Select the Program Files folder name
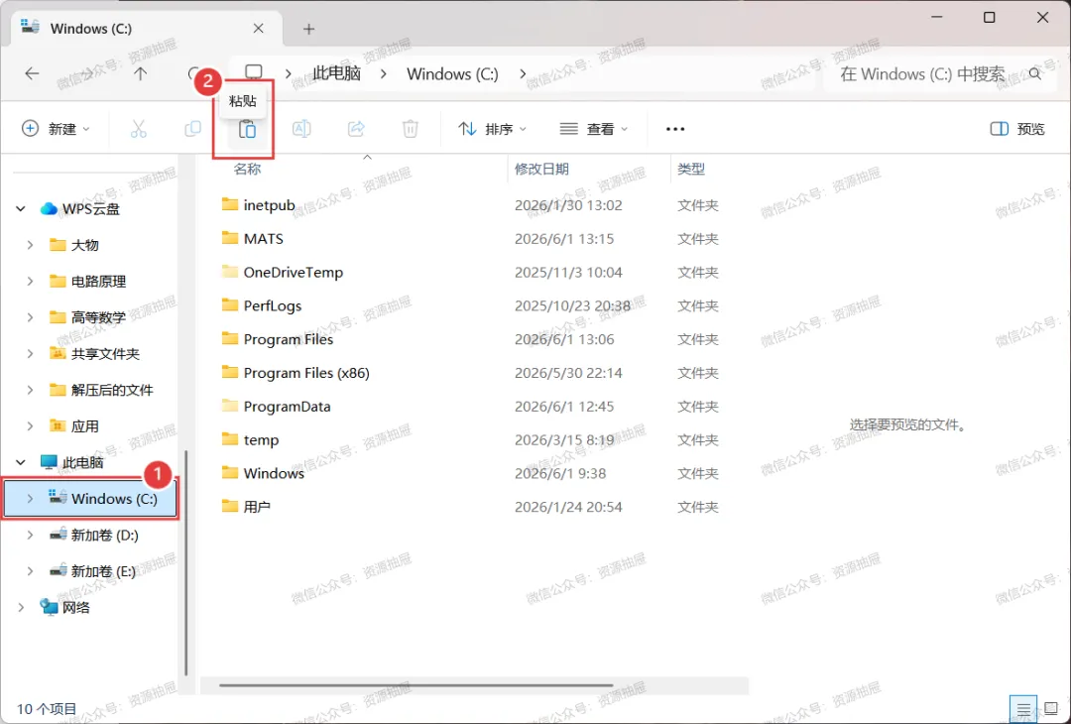 [289, 339]
